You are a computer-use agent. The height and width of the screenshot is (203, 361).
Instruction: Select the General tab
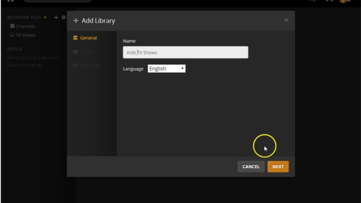(88, 38)
